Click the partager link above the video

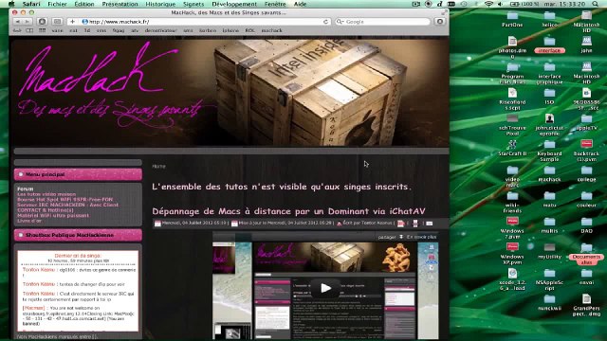[x=387, y=237]
